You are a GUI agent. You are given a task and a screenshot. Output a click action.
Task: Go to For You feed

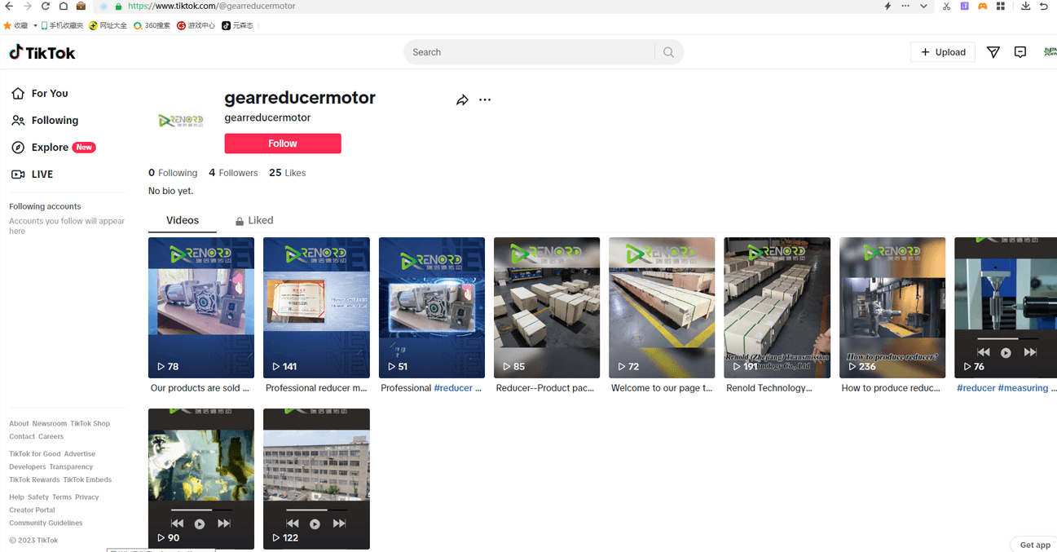(40, 94)
